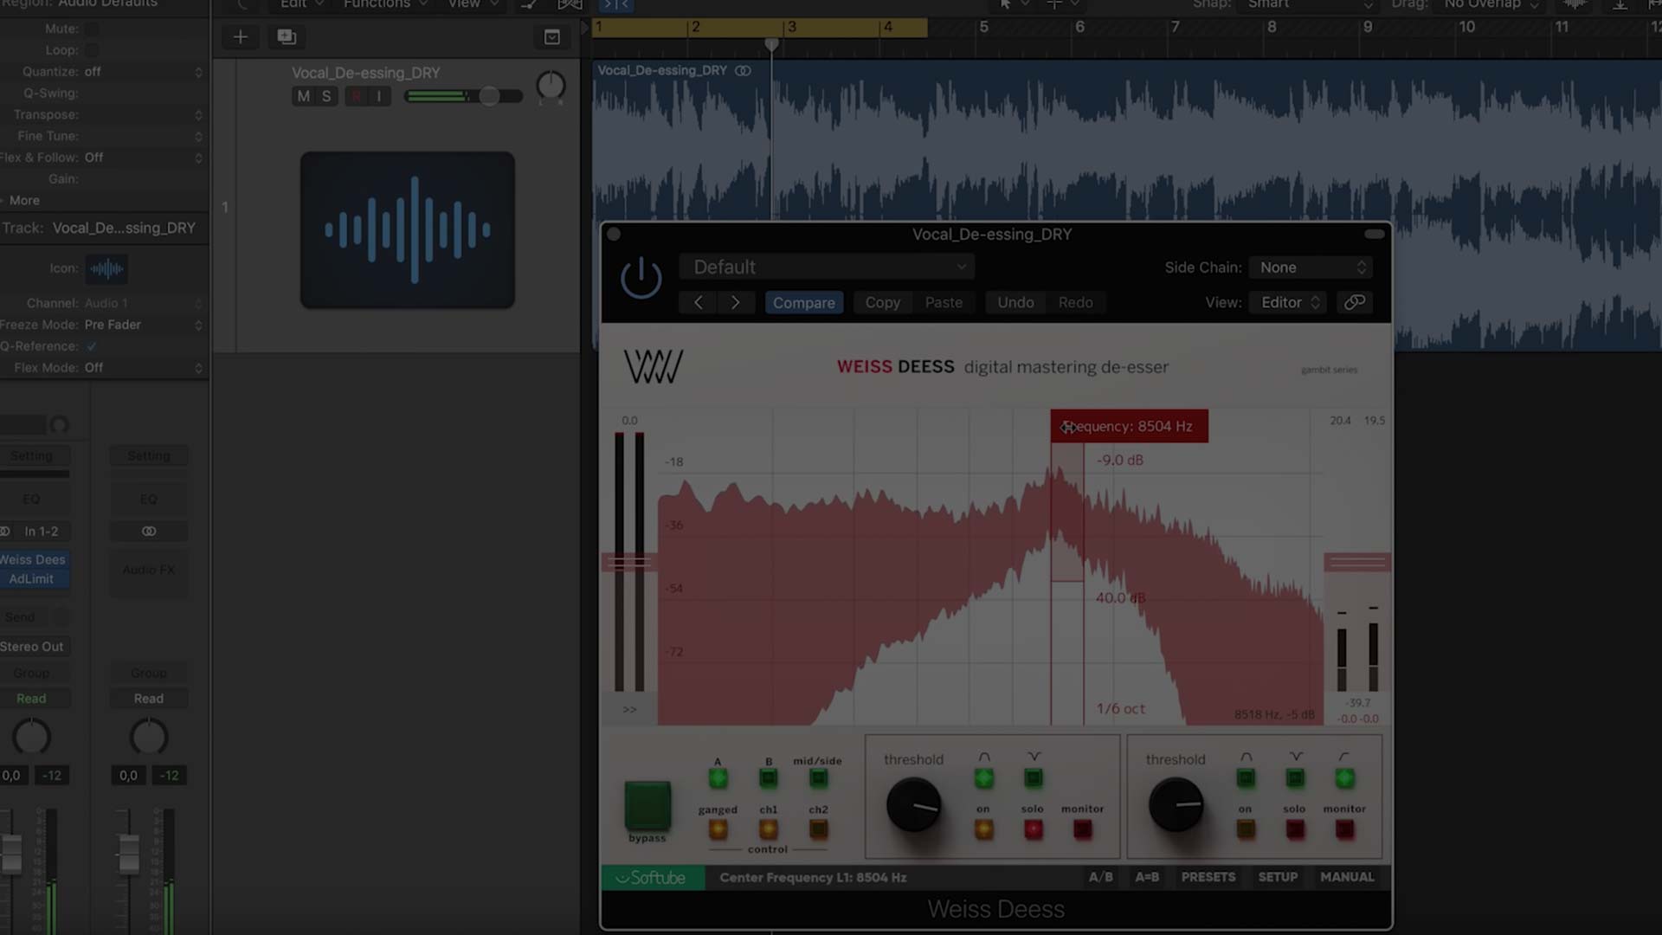Open the Side Chain None dropdown

click(x=1311, y=268)
